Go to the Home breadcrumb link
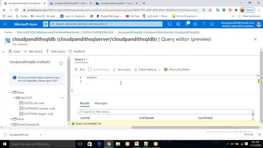 tap(8, 32)
